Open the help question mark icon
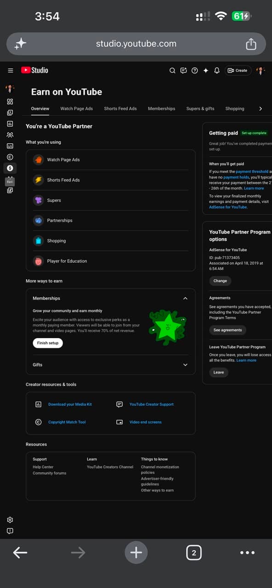Image resolution: width=272 pixels, height=588 pixels. (195, 70)
